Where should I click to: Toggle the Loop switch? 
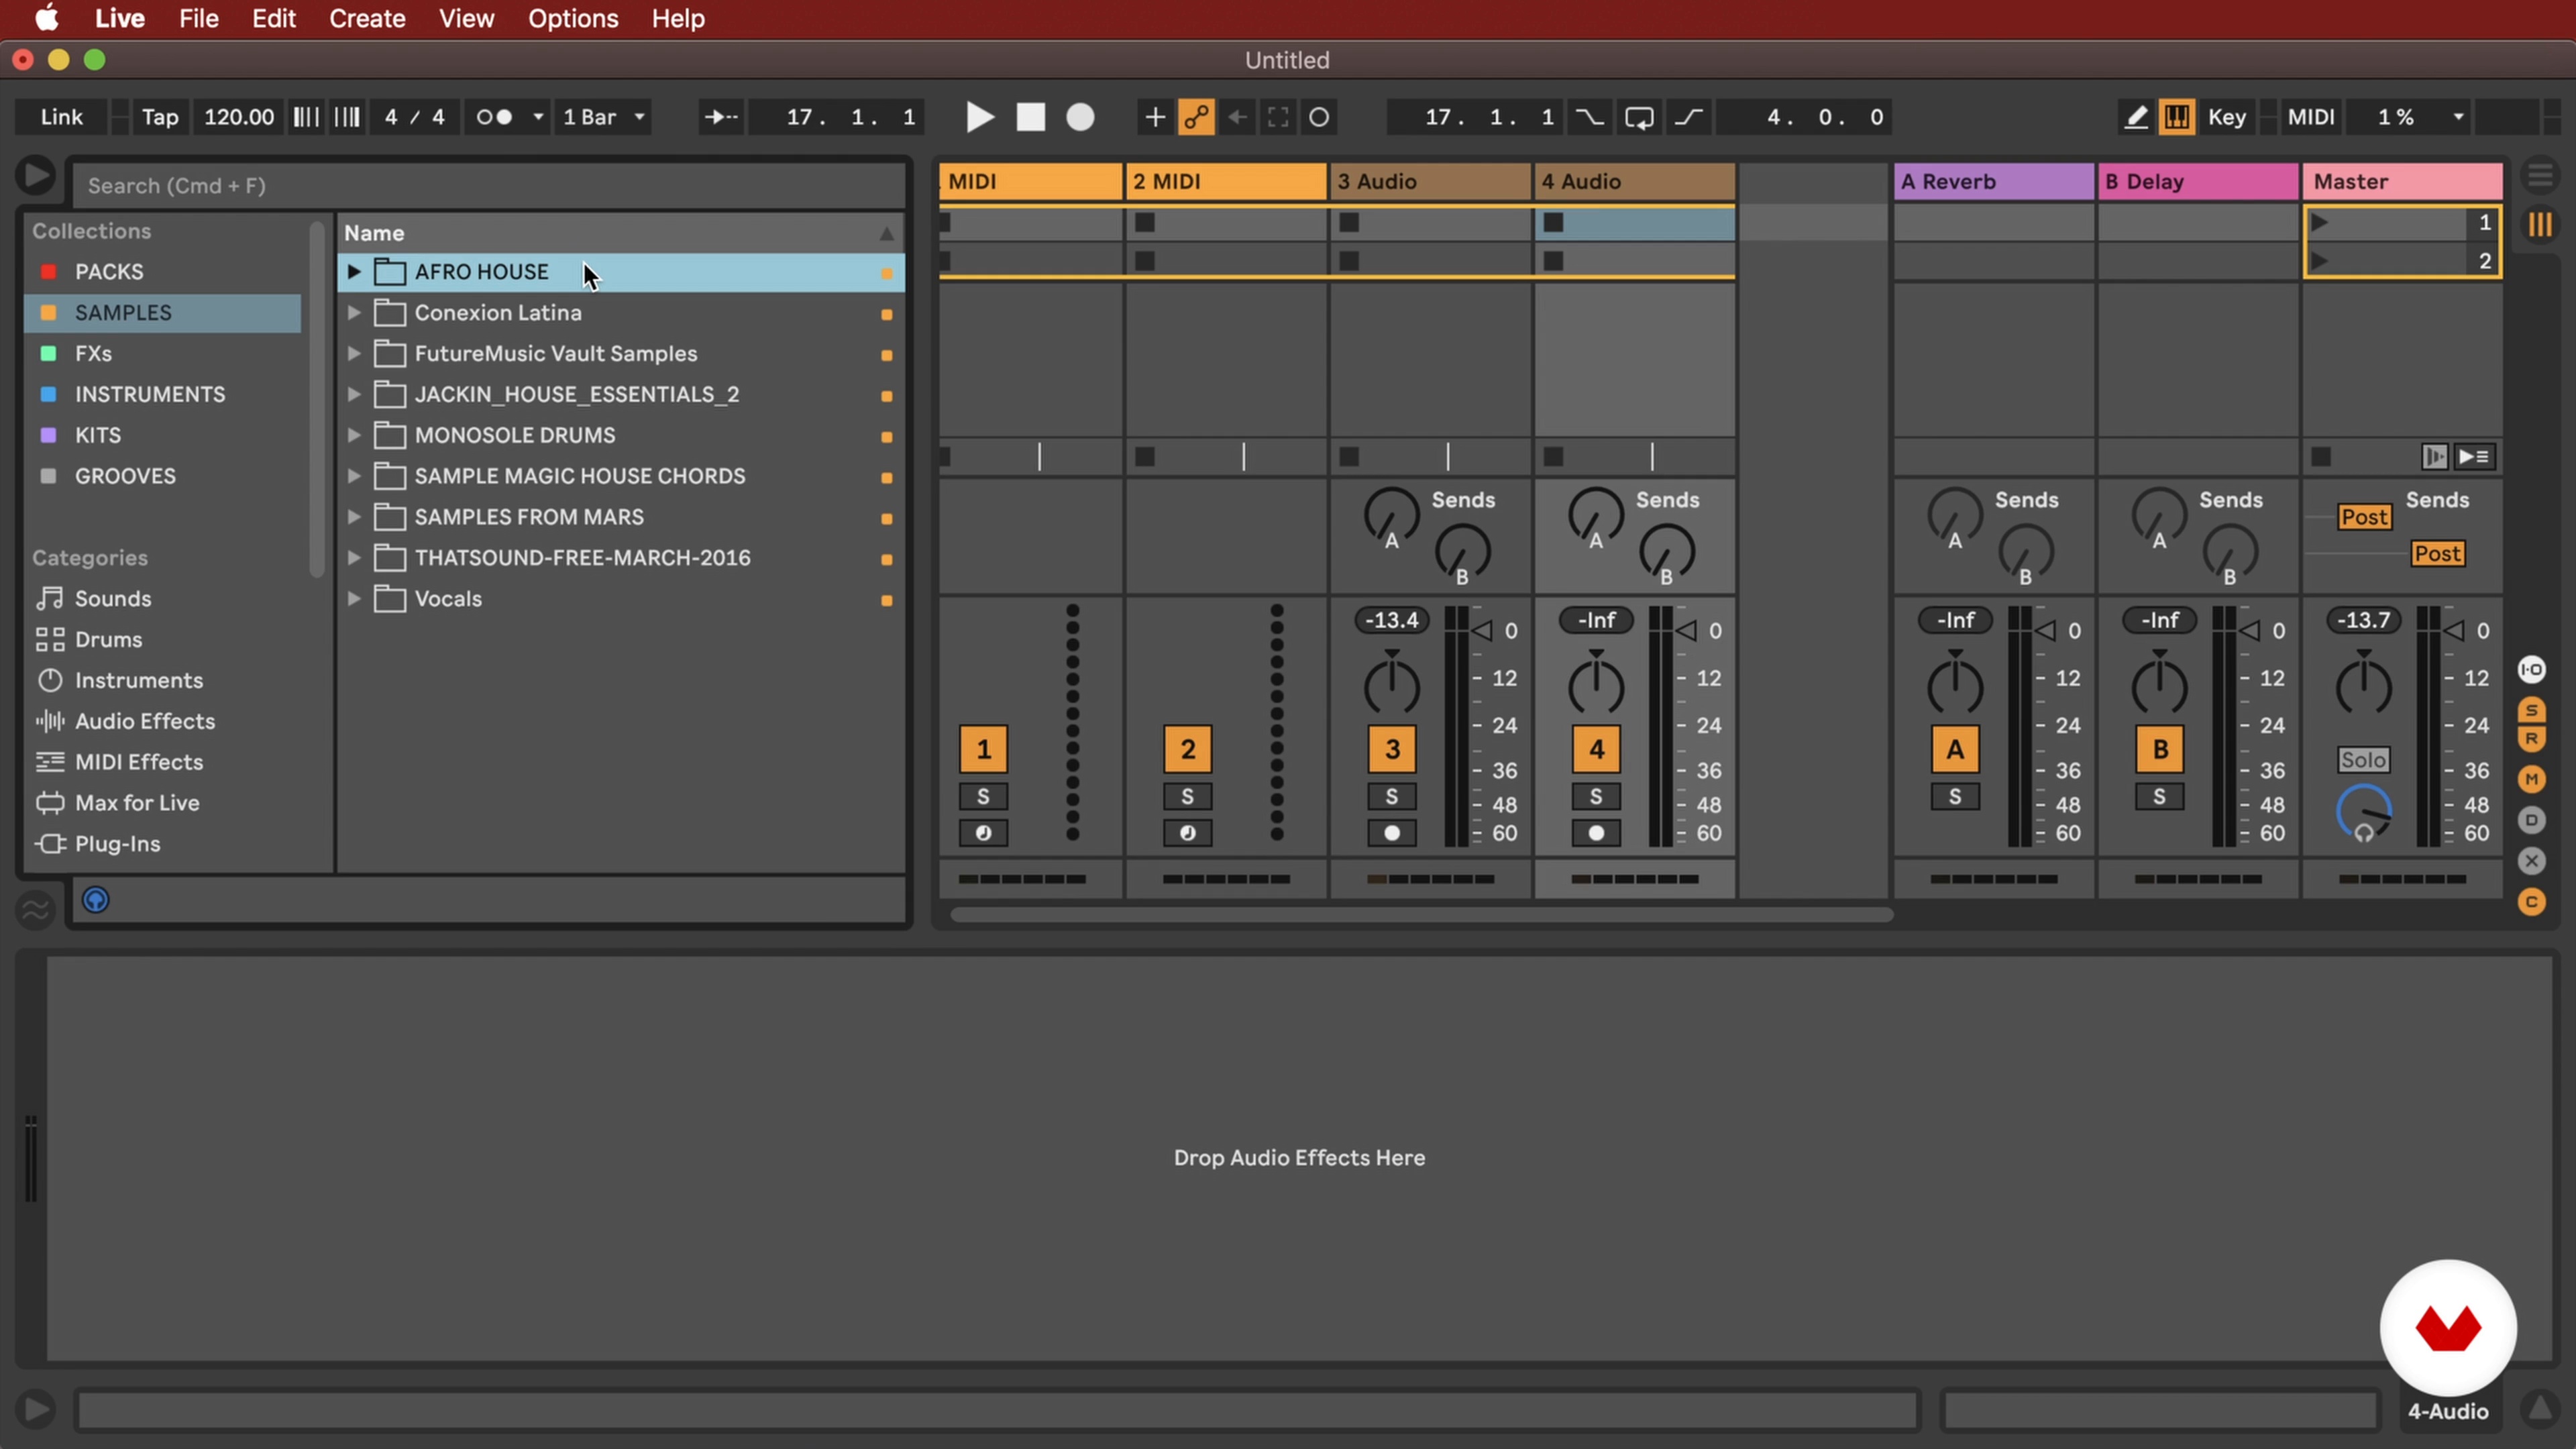(x=1639, y=117)
